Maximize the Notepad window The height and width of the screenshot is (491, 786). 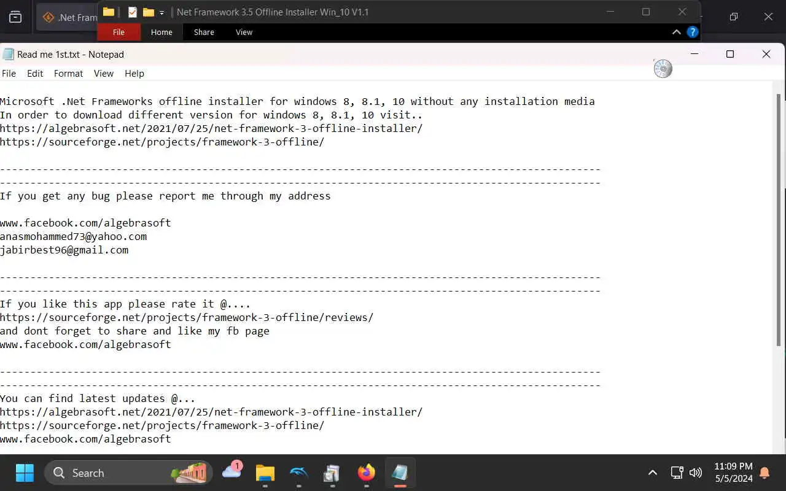coord(730,54)
